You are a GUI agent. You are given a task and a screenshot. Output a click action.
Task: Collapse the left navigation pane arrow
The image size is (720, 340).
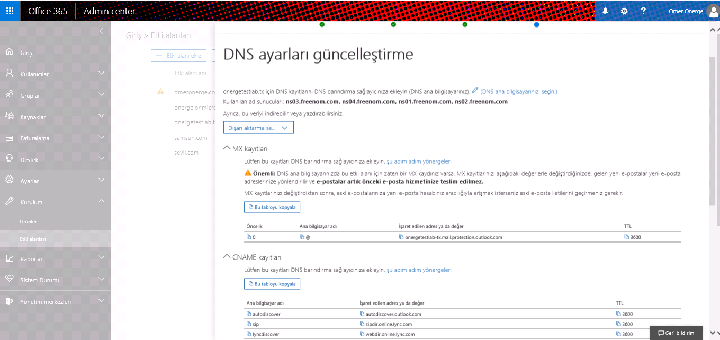tap(102, 31)
